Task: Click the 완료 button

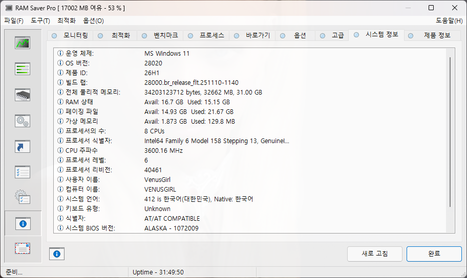Action: point(434,254)
